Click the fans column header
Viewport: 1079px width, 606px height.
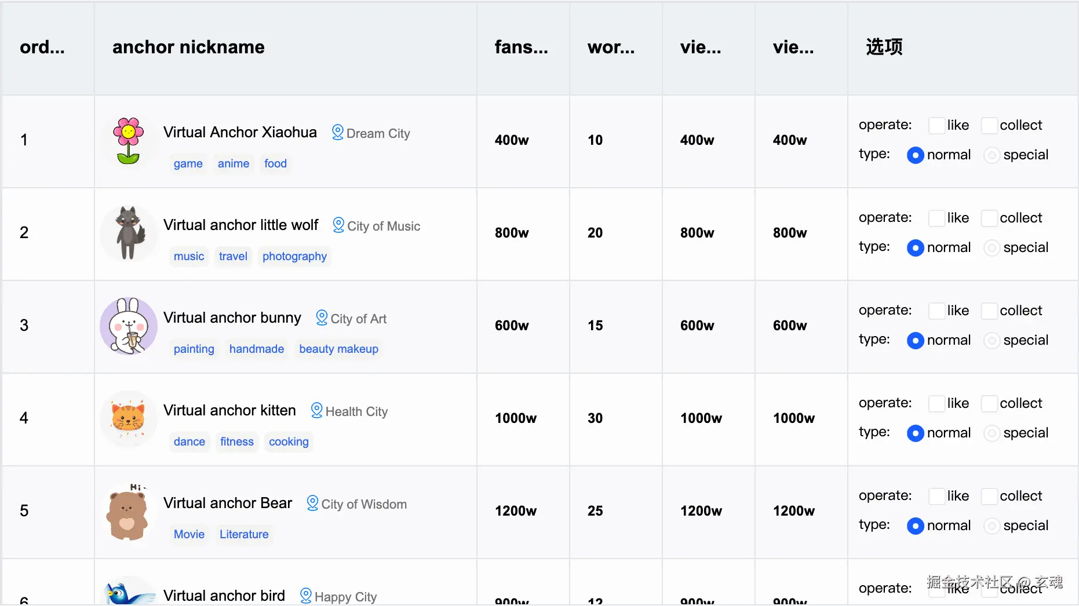pyautogui.click(x=521, y=48)
